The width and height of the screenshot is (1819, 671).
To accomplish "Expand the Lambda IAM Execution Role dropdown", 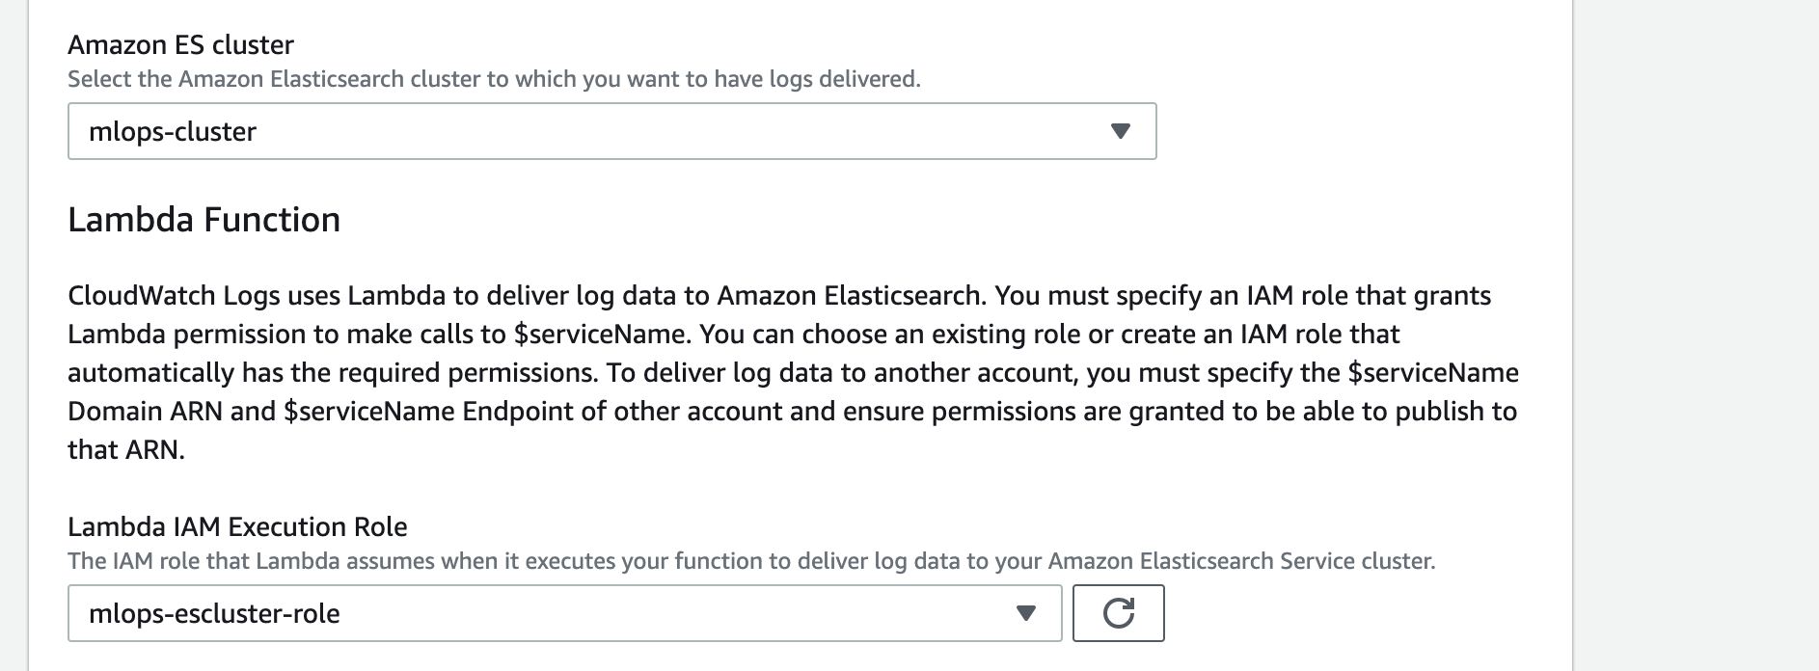I will (564, 613).
